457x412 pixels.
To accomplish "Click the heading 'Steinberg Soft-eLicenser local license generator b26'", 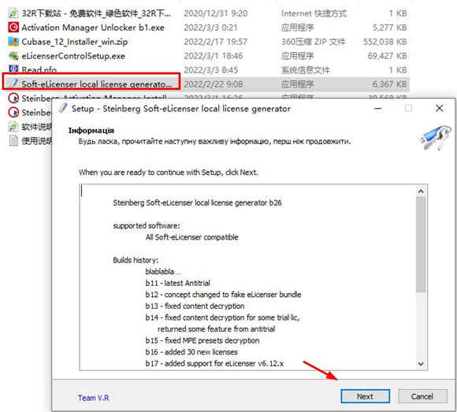I will point(197,202).
